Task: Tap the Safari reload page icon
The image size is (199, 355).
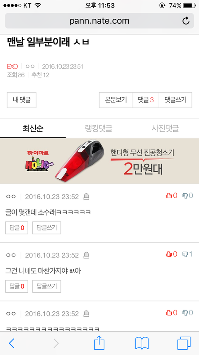Action: (186, 21)
